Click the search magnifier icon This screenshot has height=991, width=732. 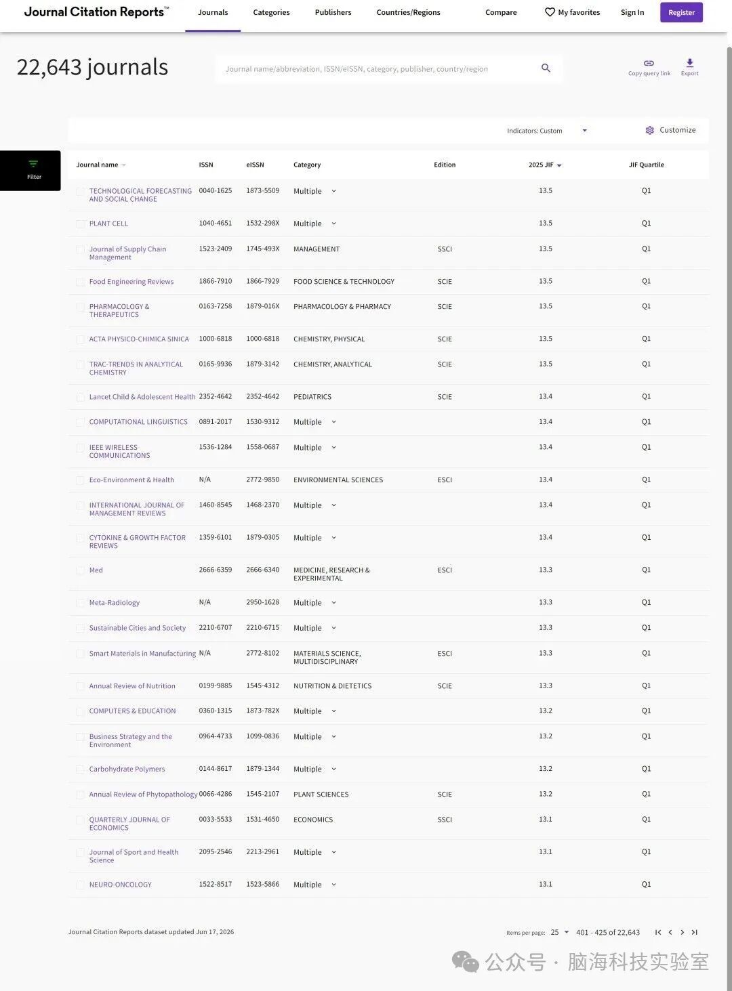click(x=546, y=68)
